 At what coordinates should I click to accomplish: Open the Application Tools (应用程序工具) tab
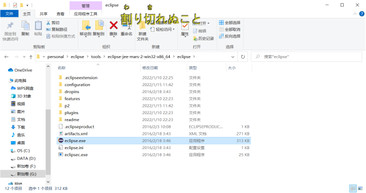click(86, 14)
